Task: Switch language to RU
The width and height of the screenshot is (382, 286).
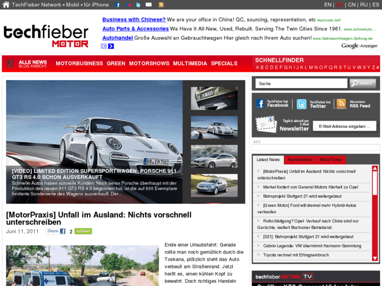Action: click(x=364, y=5)
